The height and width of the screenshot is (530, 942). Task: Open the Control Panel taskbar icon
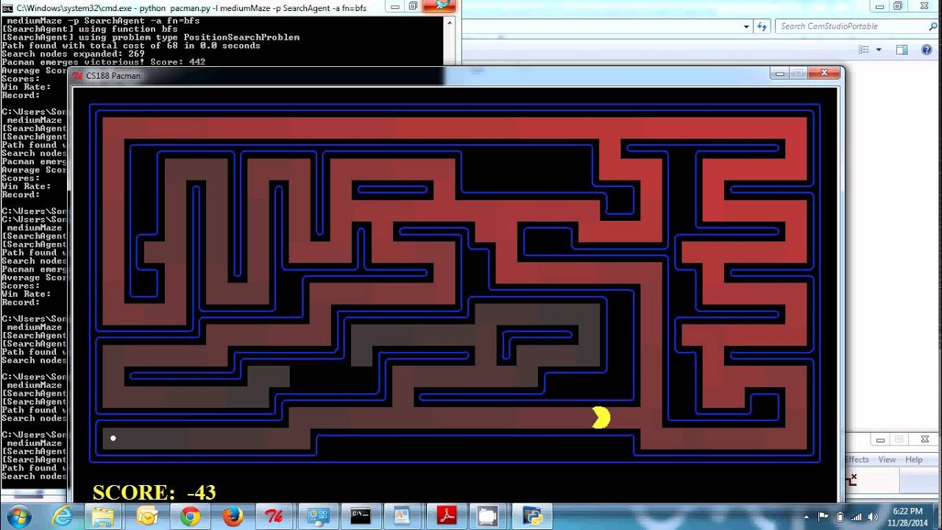pos(318,516)
